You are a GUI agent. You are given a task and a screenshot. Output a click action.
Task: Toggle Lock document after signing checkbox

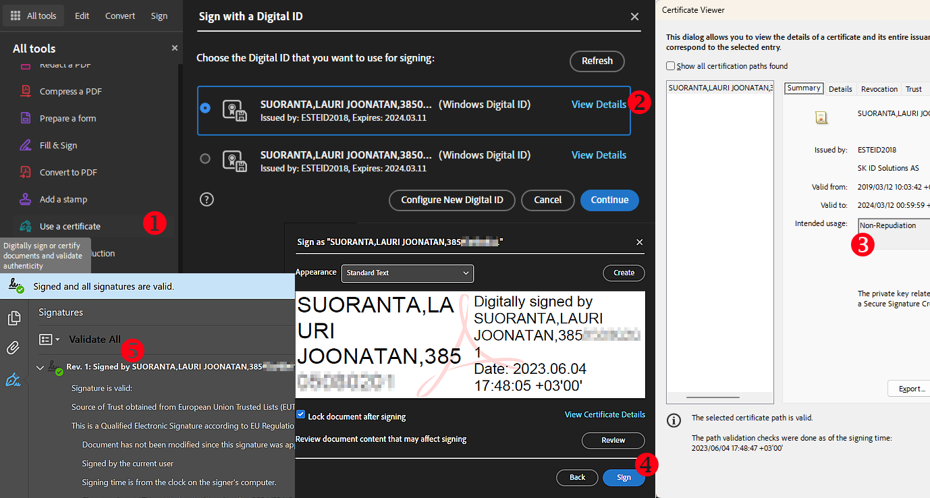click(301, 414)
